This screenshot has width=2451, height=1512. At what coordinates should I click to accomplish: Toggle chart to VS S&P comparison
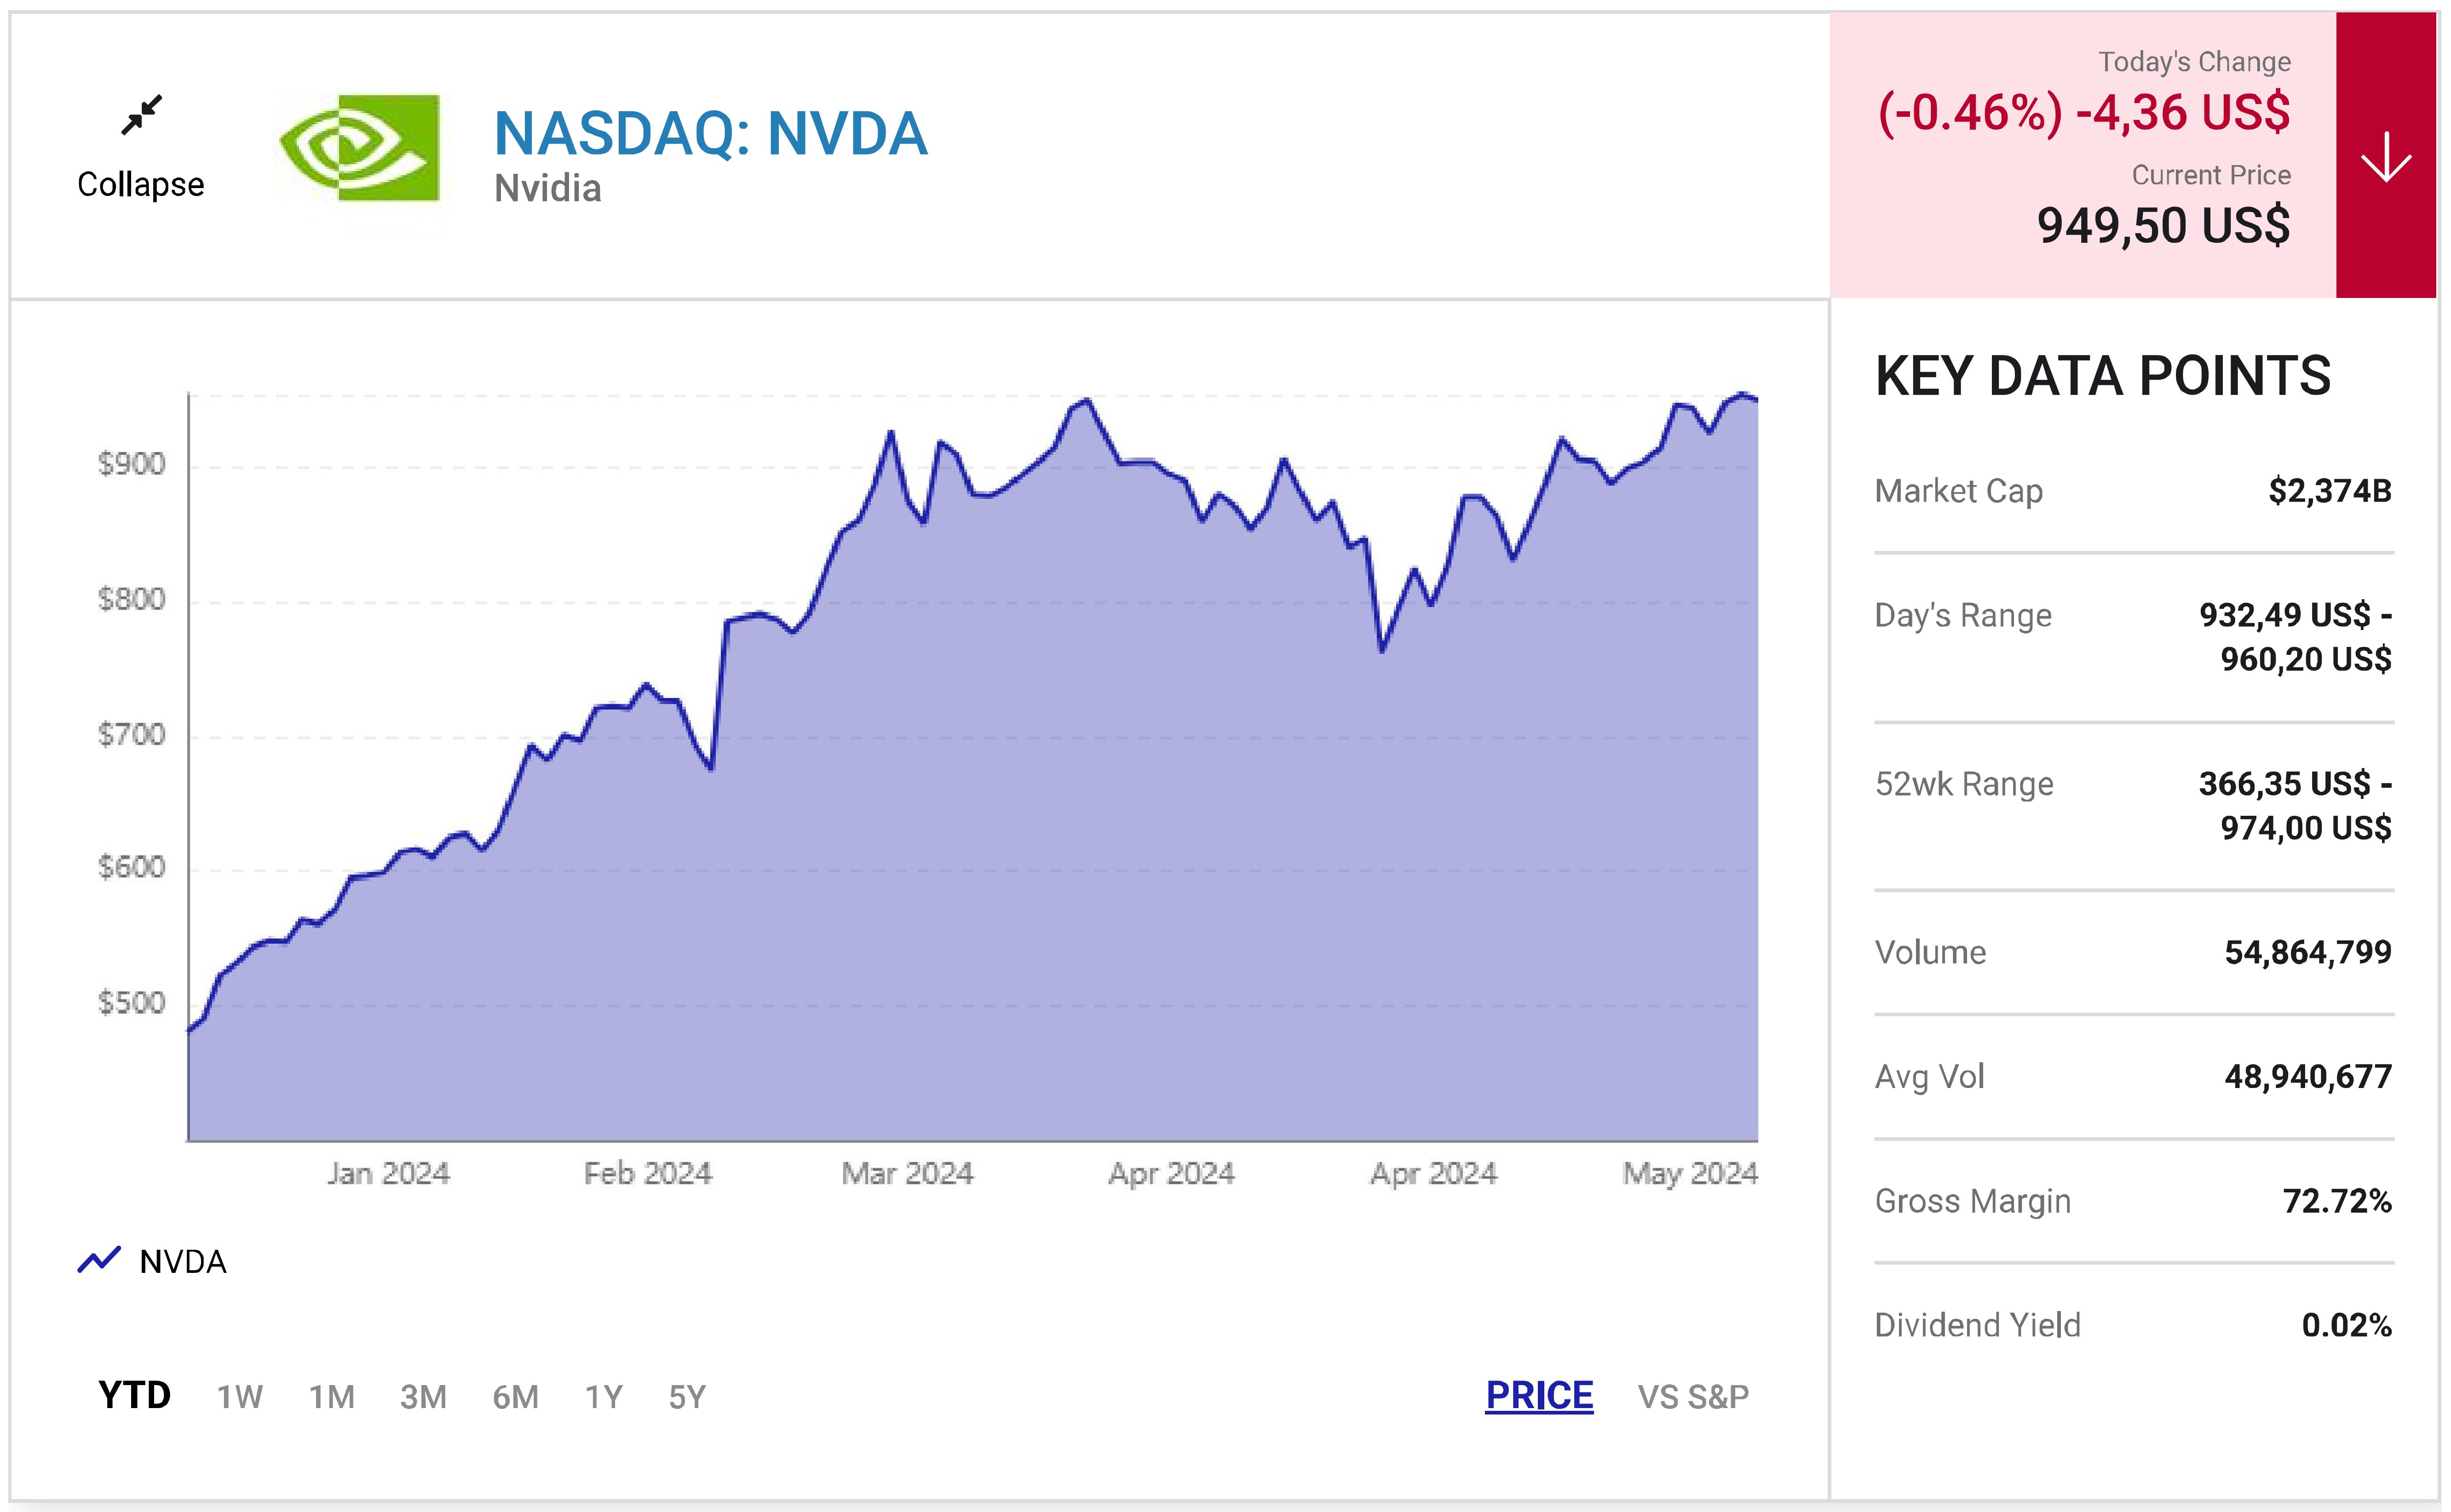[x=1693, y=1397]
